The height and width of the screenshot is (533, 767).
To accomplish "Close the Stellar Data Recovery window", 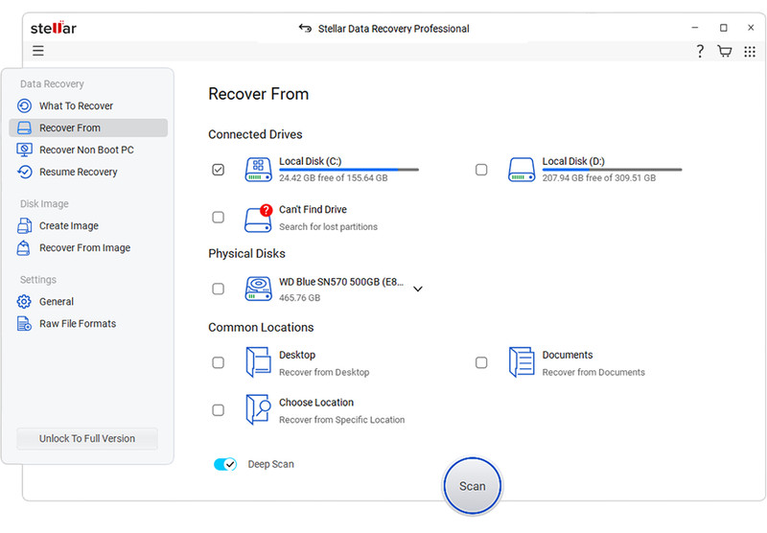I will coord(751,28).
